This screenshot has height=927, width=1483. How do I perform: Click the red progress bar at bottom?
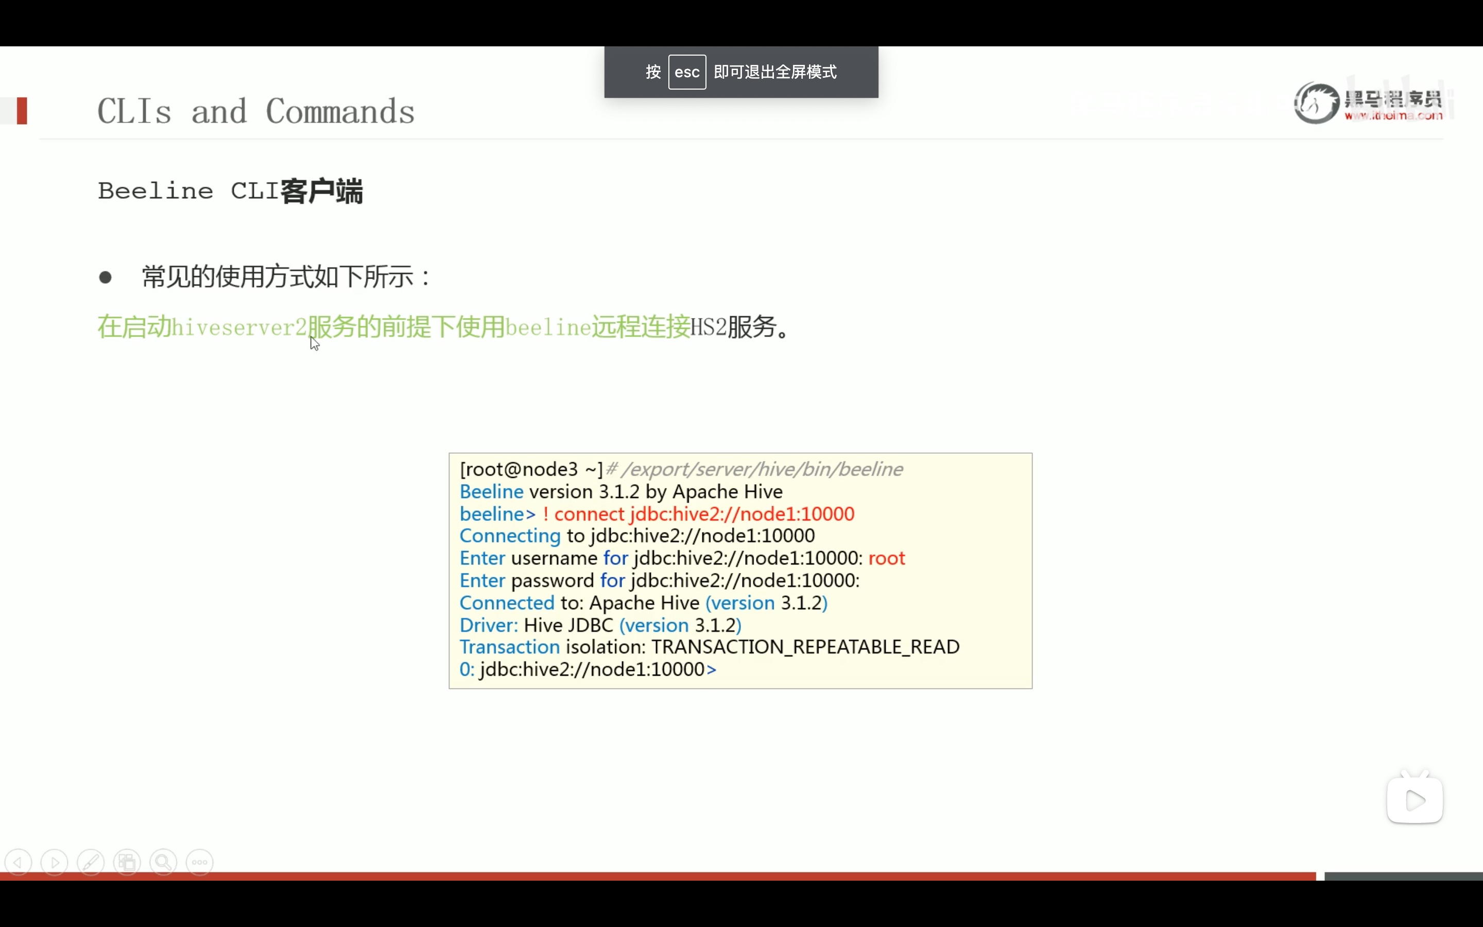coord(658,876)
